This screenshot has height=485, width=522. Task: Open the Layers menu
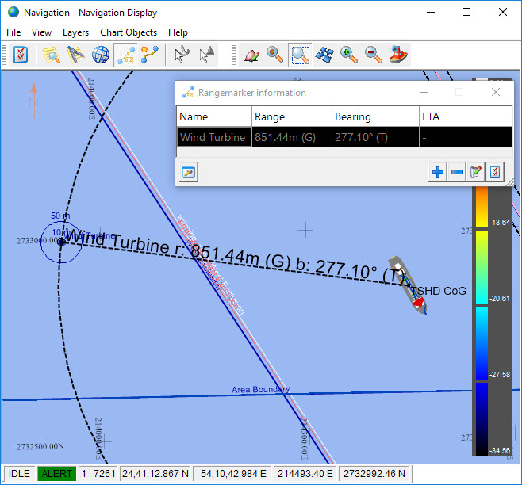click(x=75, y=32)
